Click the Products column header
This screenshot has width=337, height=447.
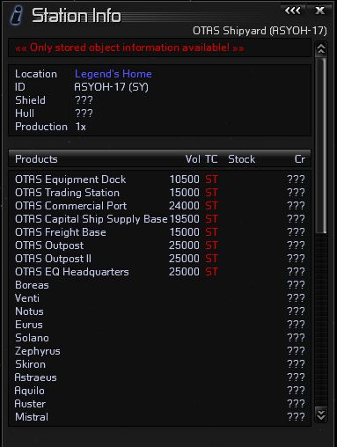(x=36, y=159)
